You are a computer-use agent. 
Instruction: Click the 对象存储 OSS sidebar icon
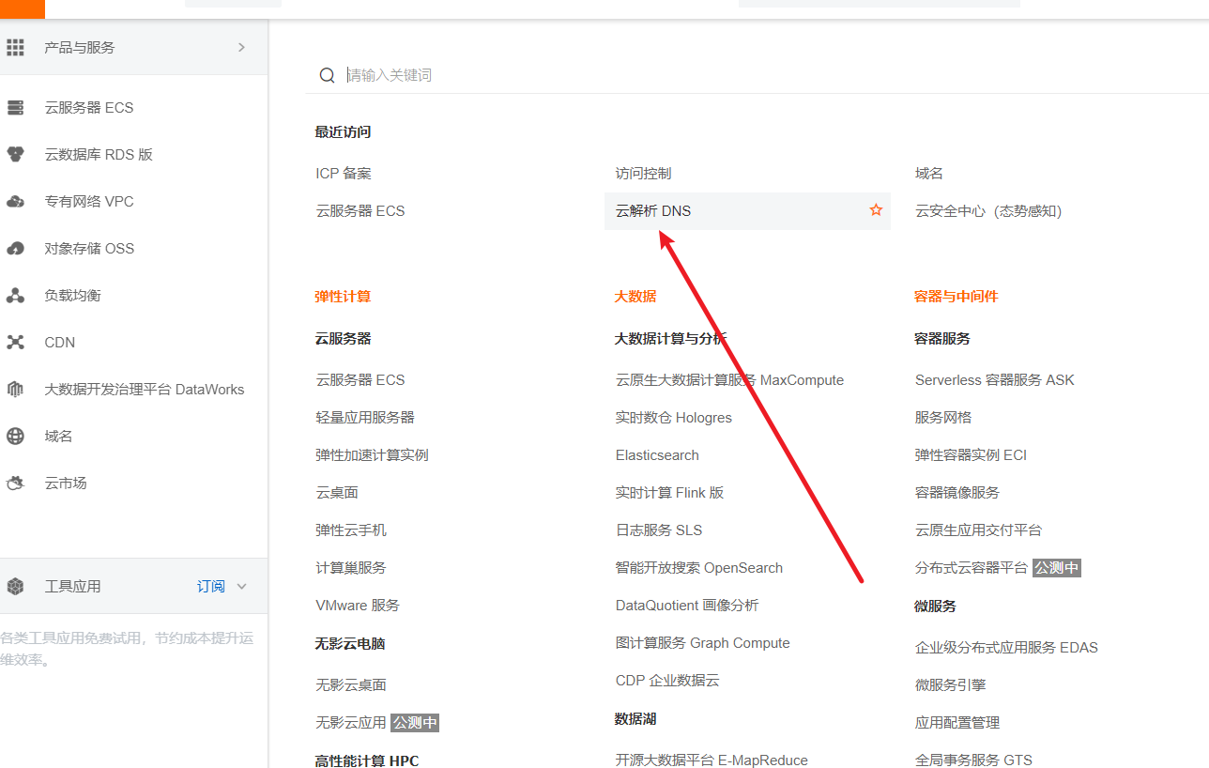pos(15,249)
